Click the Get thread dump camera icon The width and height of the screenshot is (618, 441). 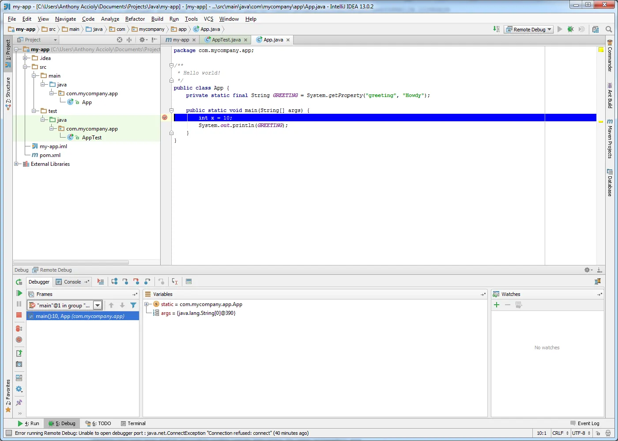[19, 364]
